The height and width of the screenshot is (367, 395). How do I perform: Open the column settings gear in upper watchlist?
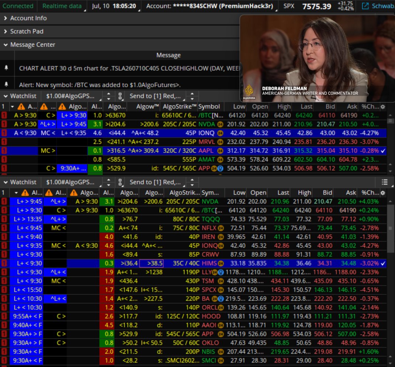383,107
